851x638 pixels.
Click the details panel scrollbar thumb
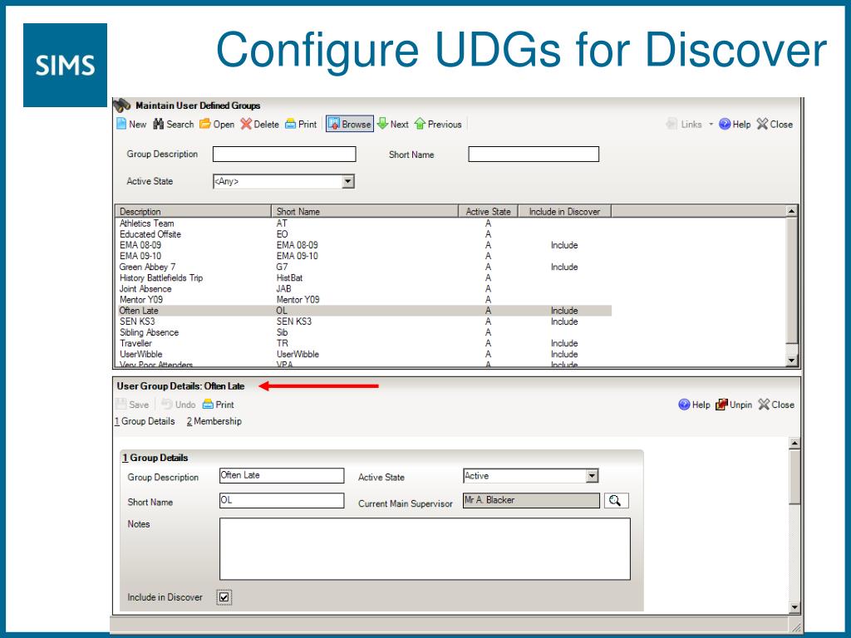(794, 478)
